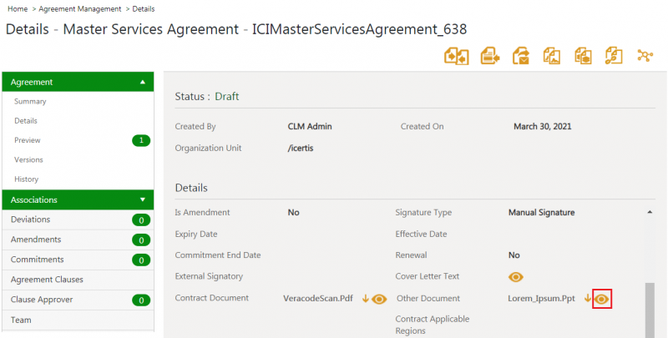This screenshot has width=668, height=338.
Task: Click the document with link chain icon
Action: tap(614, 56)
